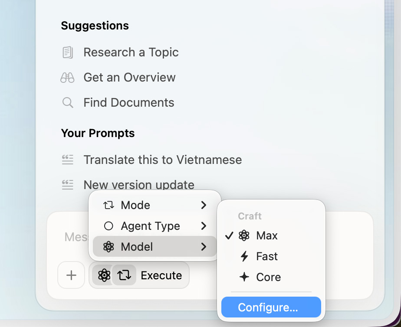Click the atom model icon beside Execute
The image size is (401, 327).
[104, 275]
